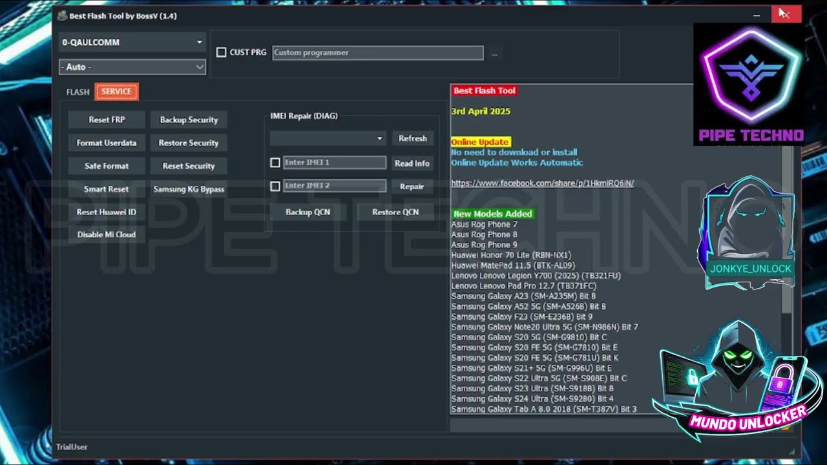Click "No need to download or install" text

(x=514, y=152)
